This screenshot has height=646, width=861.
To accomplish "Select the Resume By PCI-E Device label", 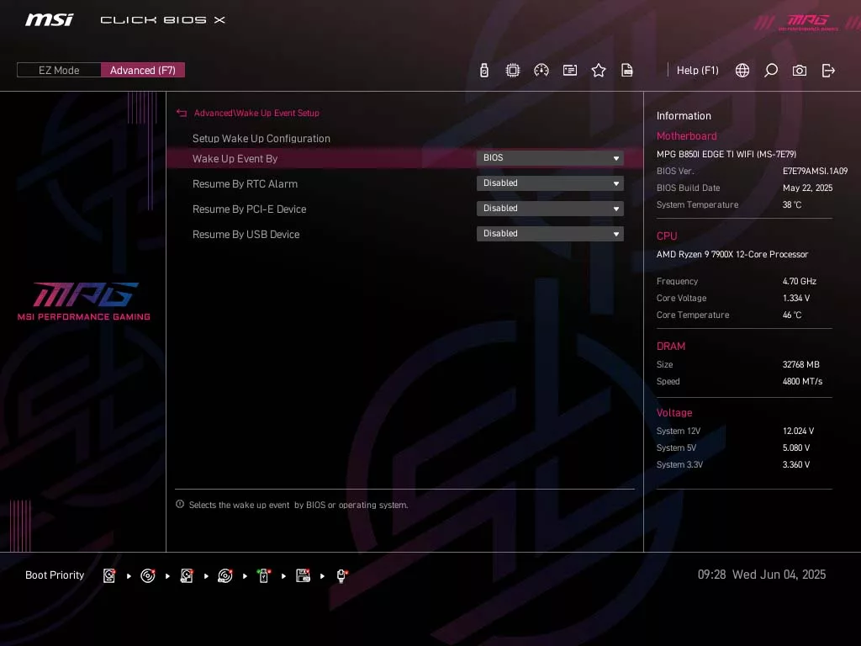I will click(249, 209).
